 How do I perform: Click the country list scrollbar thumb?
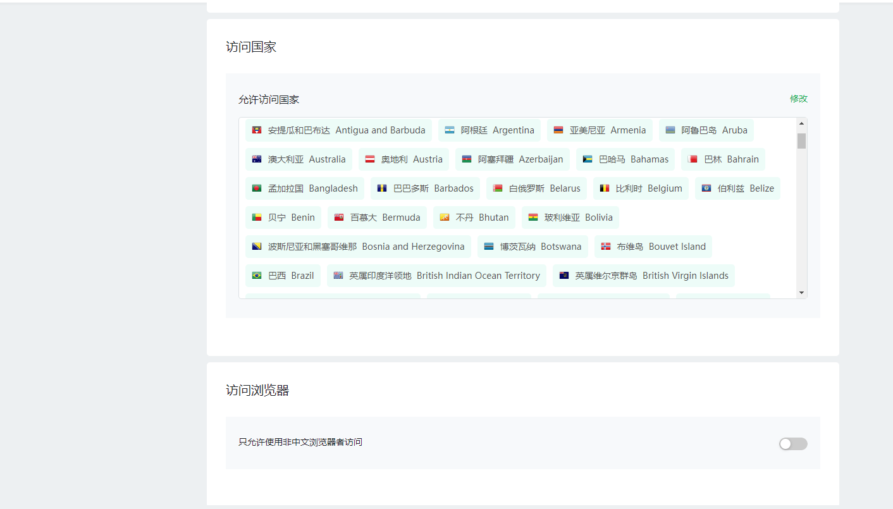pos(801,141)
